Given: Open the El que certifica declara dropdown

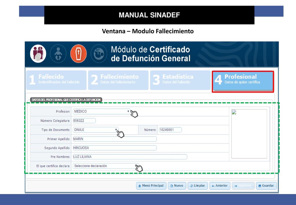Looking at the screenshot, I should coord(106,166).
